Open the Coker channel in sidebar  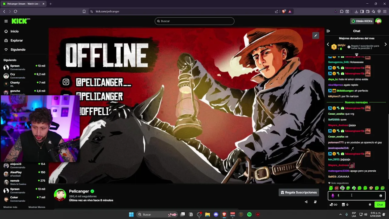tap(24, 199)
